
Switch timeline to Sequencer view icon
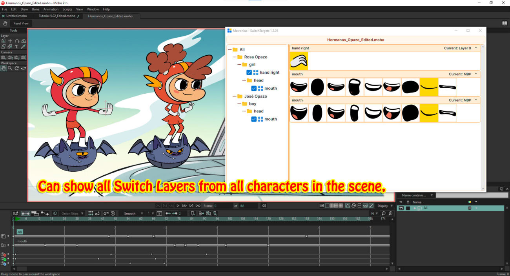(x=35, y=213)
